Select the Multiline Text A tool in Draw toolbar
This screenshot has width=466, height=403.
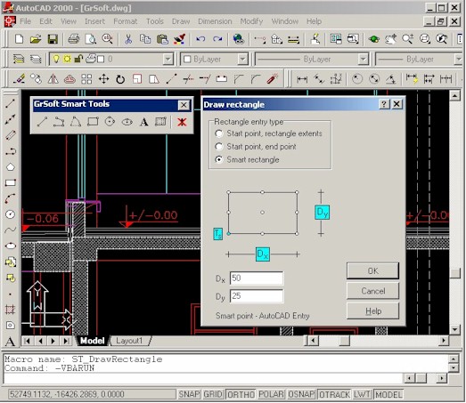point(11,342)
